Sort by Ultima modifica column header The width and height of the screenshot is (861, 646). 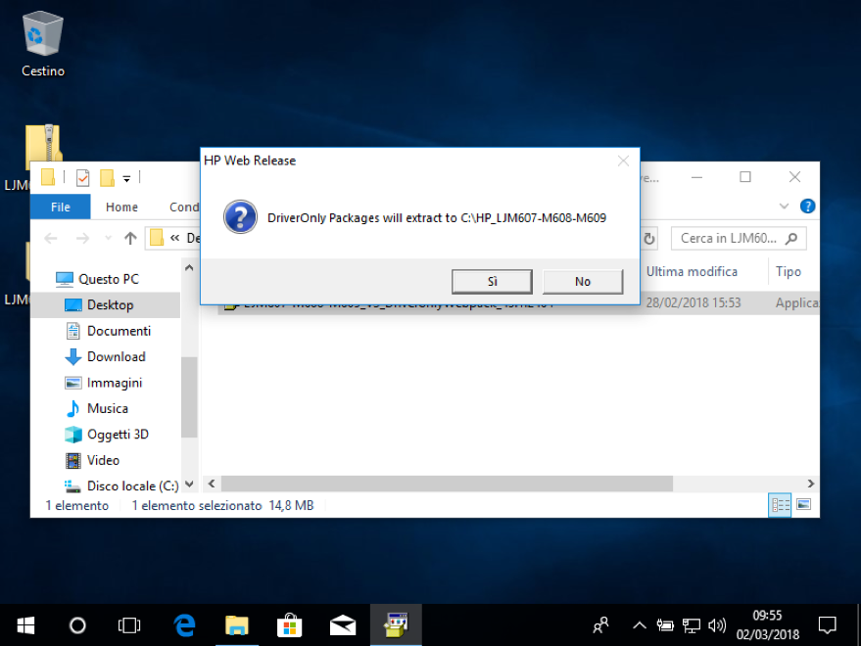(x=692, y=272)
